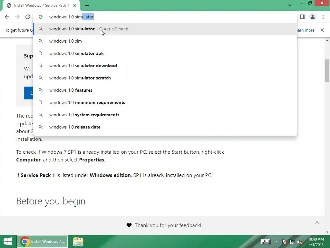Viewport: 330px width, 248px height.
Task: Click the network tray icon
Action: point(292,242)
